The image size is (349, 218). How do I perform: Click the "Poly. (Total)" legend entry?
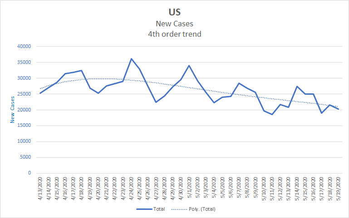click(x=202, y=209)
